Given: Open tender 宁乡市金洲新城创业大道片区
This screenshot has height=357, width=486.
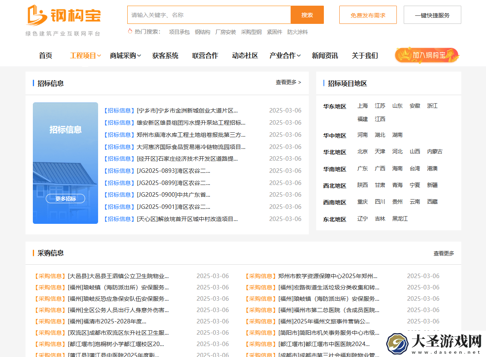Looking at the screenshot, I should click(187, 110).
